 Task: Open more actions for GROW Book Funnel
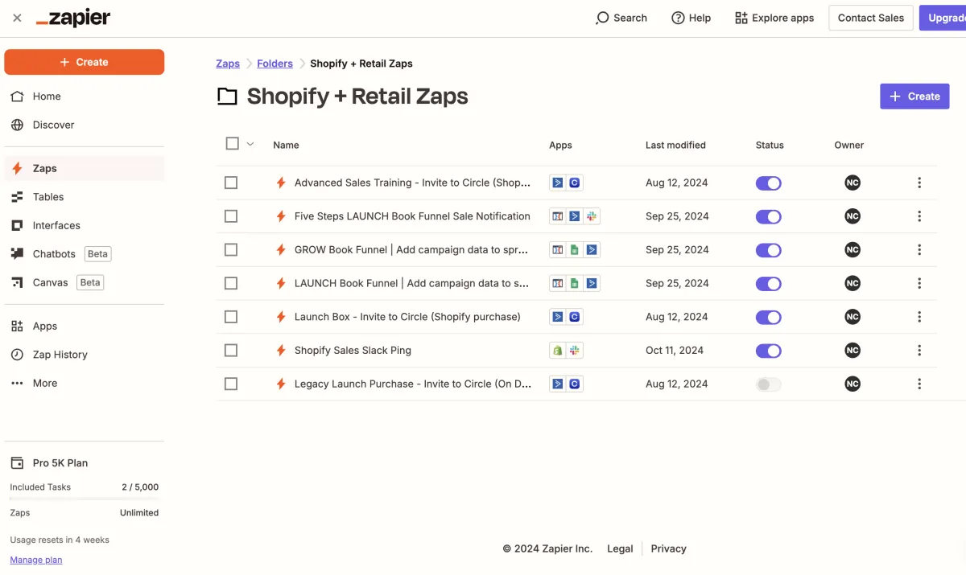(x=919, y=250)
